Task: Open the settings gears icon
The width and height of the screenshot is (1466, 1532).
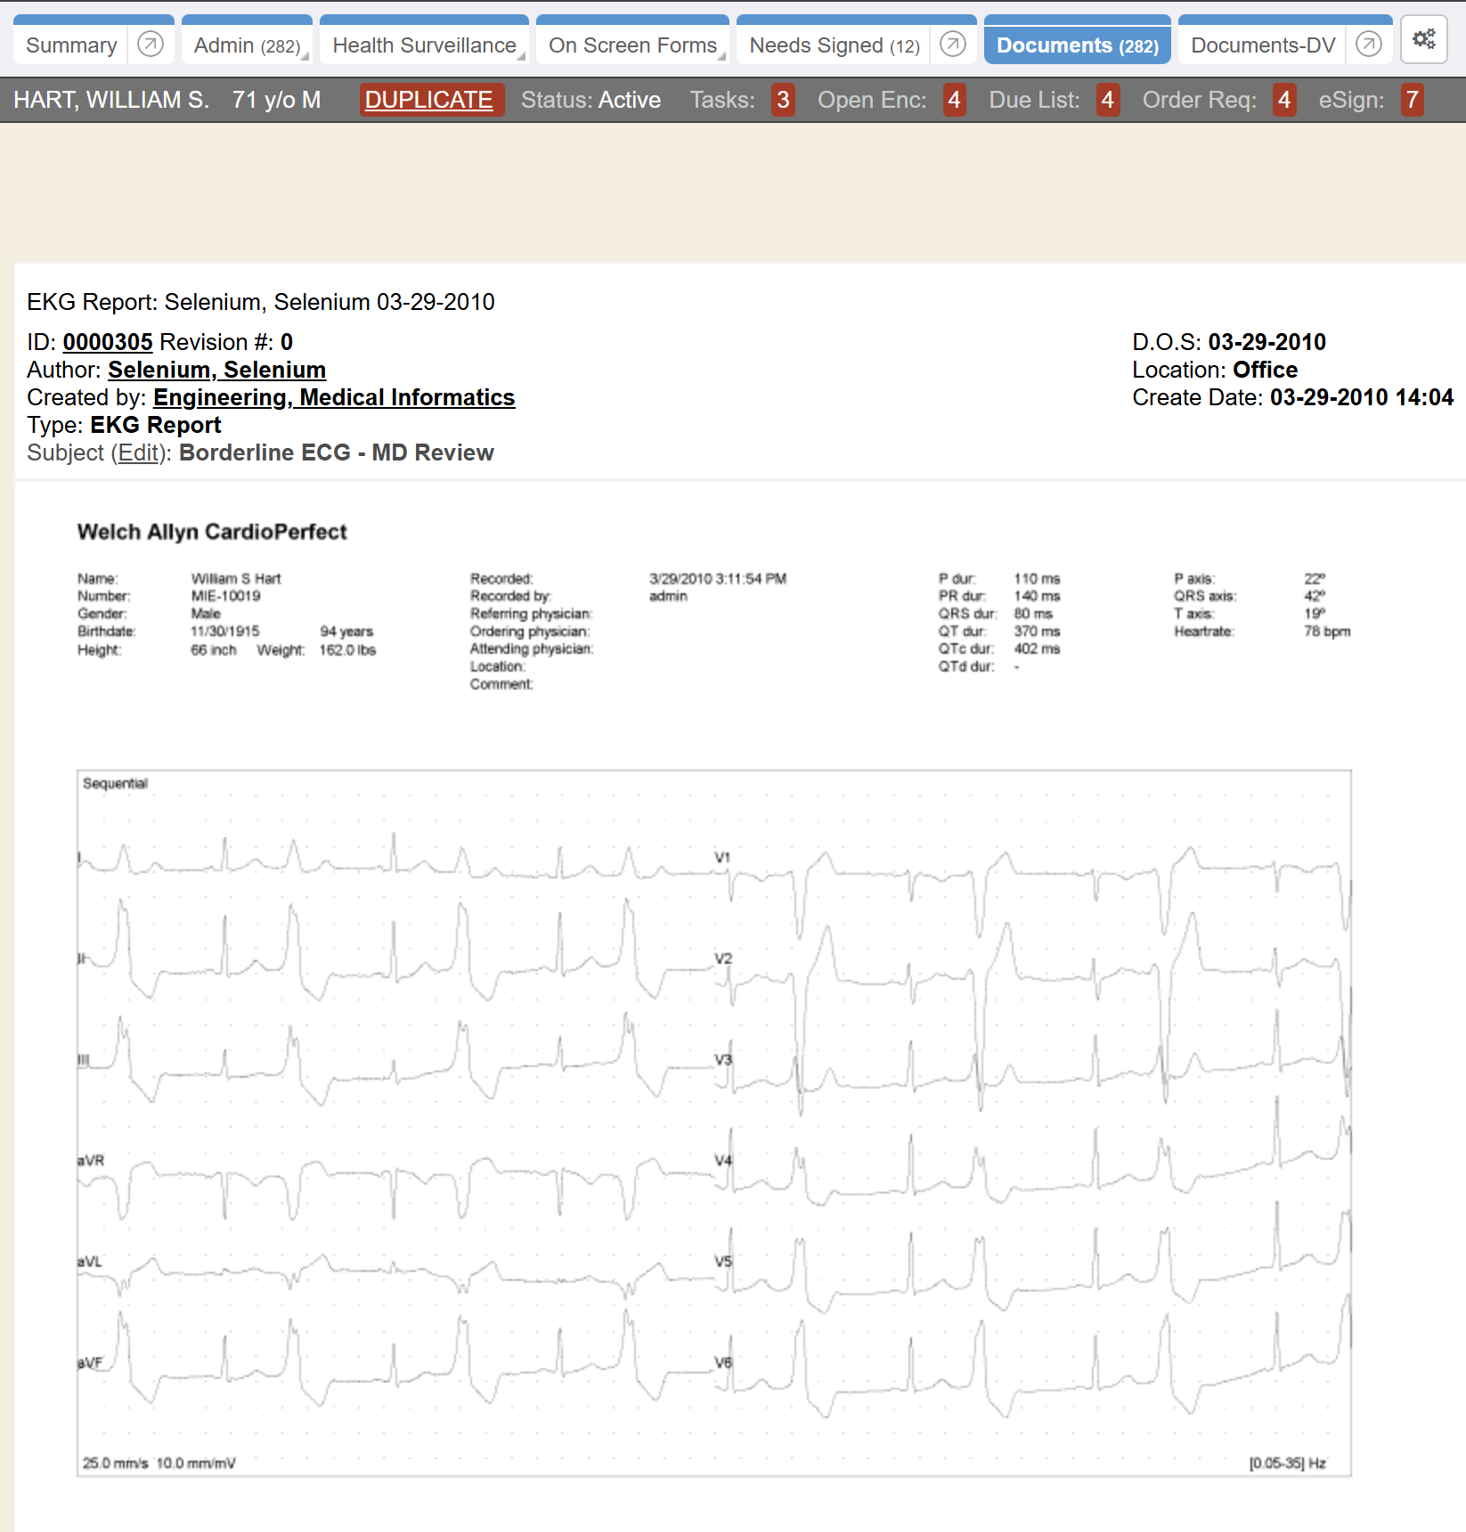Action: click(x=1423, y=40)
